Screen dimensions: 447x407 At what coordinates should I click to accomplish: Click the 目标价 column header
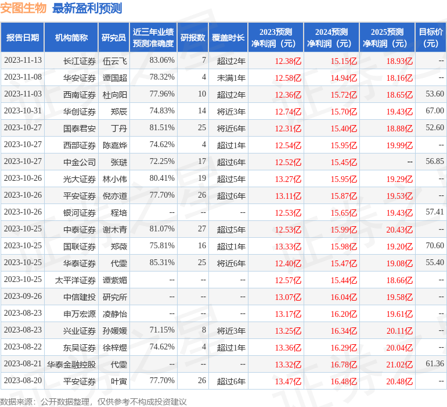click(x=431, y=37)
